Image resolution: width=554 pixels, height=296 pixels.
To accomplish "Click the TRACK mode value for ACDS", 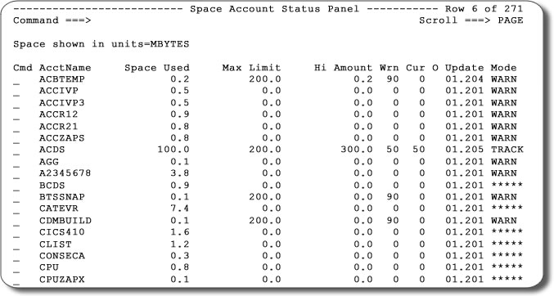I will tap(507, 150).
